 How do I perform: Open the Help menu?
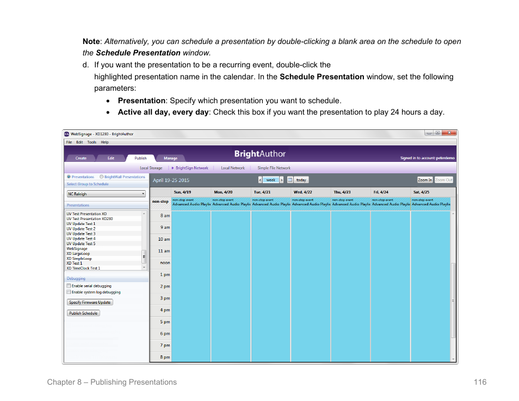pyautogui.click(x=104, y=142)
